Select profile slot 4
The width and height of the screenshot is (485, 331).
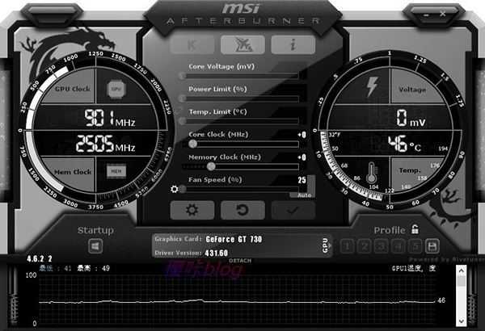[399, 246]
